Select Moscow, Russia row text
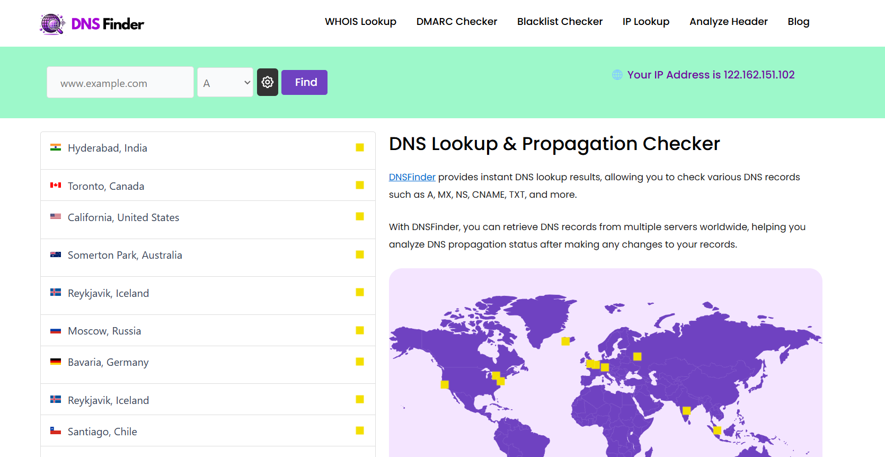885x457 pixels. [104, 331]
